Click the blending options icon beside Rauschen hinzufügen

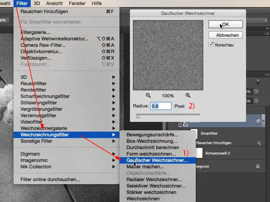[x=259, y=143]
